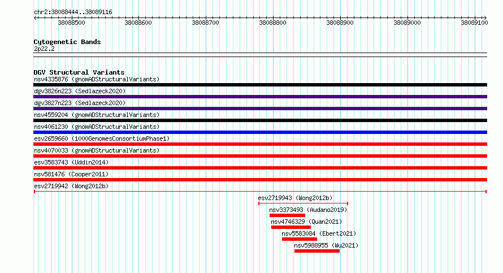Click the right arrow of the ruler

pyautogui.click(x=485, y=18)
